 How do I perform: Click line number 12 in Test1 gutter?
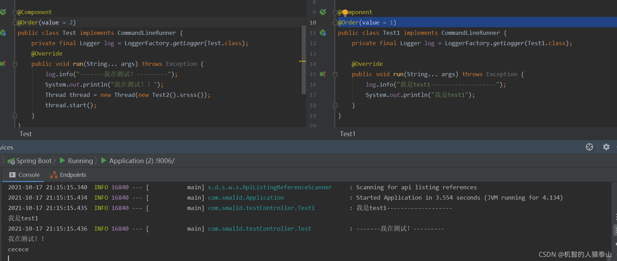(x=313, y=43)
